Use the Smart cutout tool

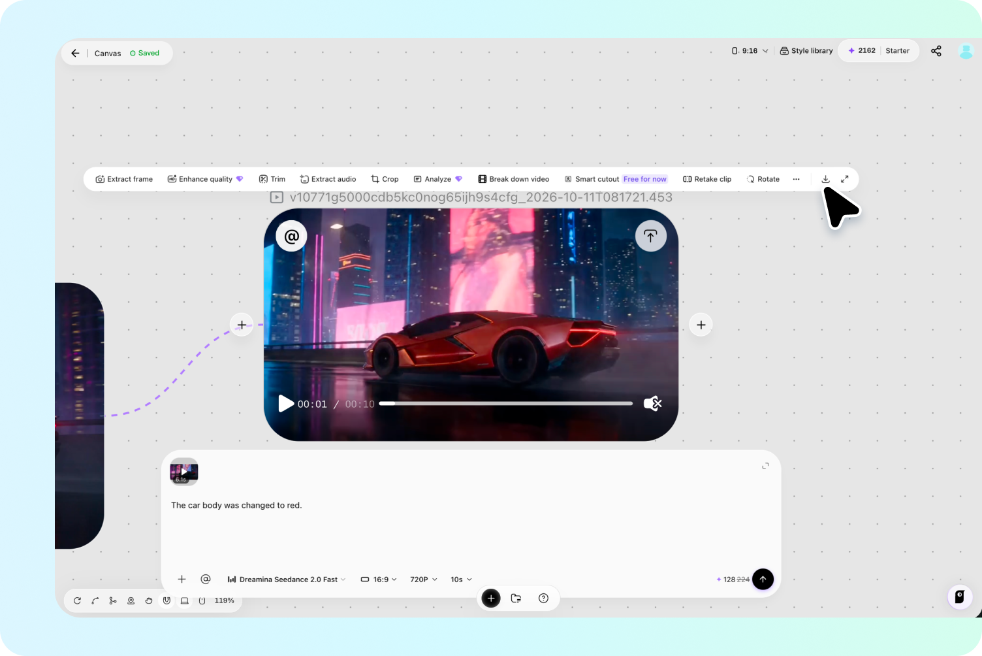tap(615, 179)
